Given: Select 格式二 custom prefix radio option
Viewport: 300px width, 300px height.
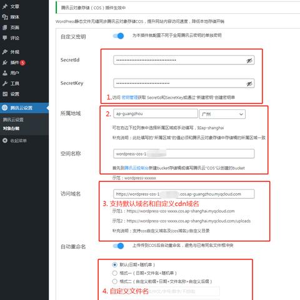Looking at the screenshot, I should pos(114,281).
